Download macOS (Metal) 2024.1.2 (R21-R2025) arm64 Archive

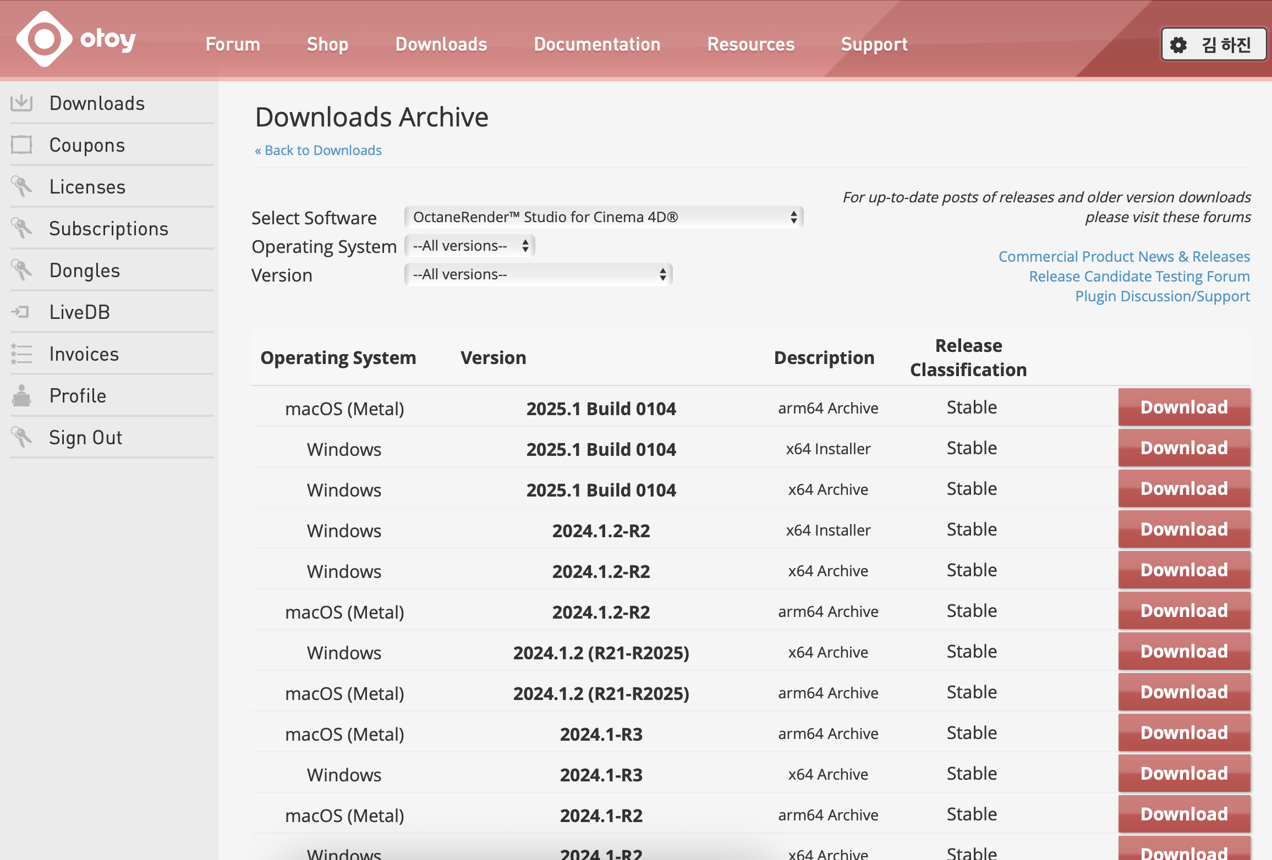coord(1184,692)
